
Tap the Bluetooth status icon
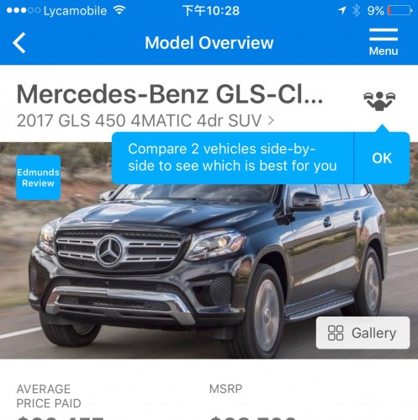tap(356, 11)
